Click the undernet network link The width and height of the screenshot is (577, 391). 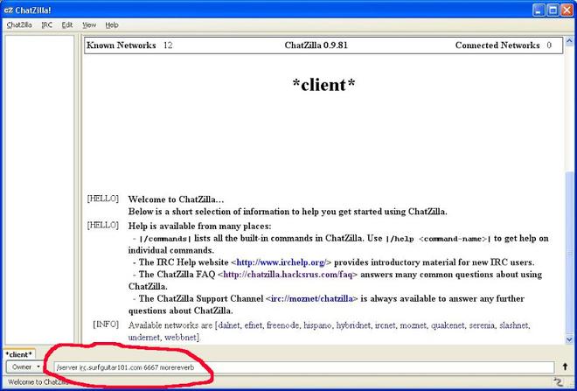click(x=144, y=338)
